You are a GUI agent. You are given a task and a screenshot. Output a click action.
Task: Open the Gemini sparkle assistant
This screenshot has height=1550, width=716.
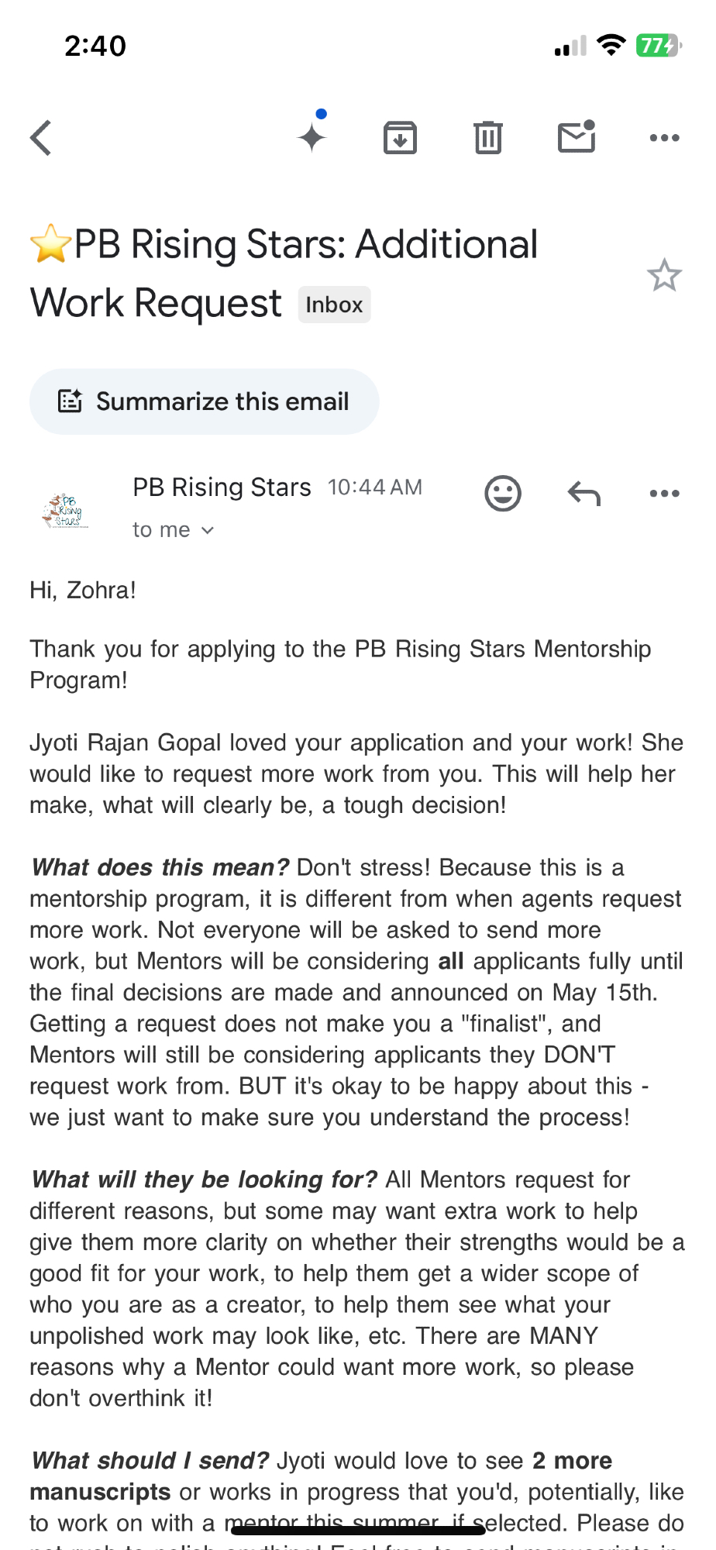[312, 137]
